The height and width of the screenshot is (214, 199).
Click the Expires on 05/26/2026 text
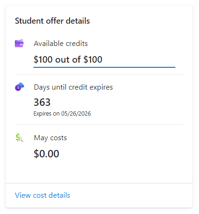(x=62, y=114)
